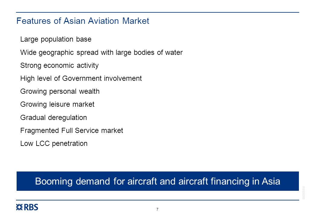Click the Strong economic activity text
Viewport: 314px width, 217px height.
tap(59, 65)
